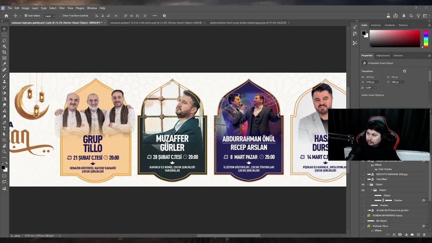Open the Libraries tab
The width and height of the screenshot is (432, 243).
pyautogui.click(x=398, y=55)
